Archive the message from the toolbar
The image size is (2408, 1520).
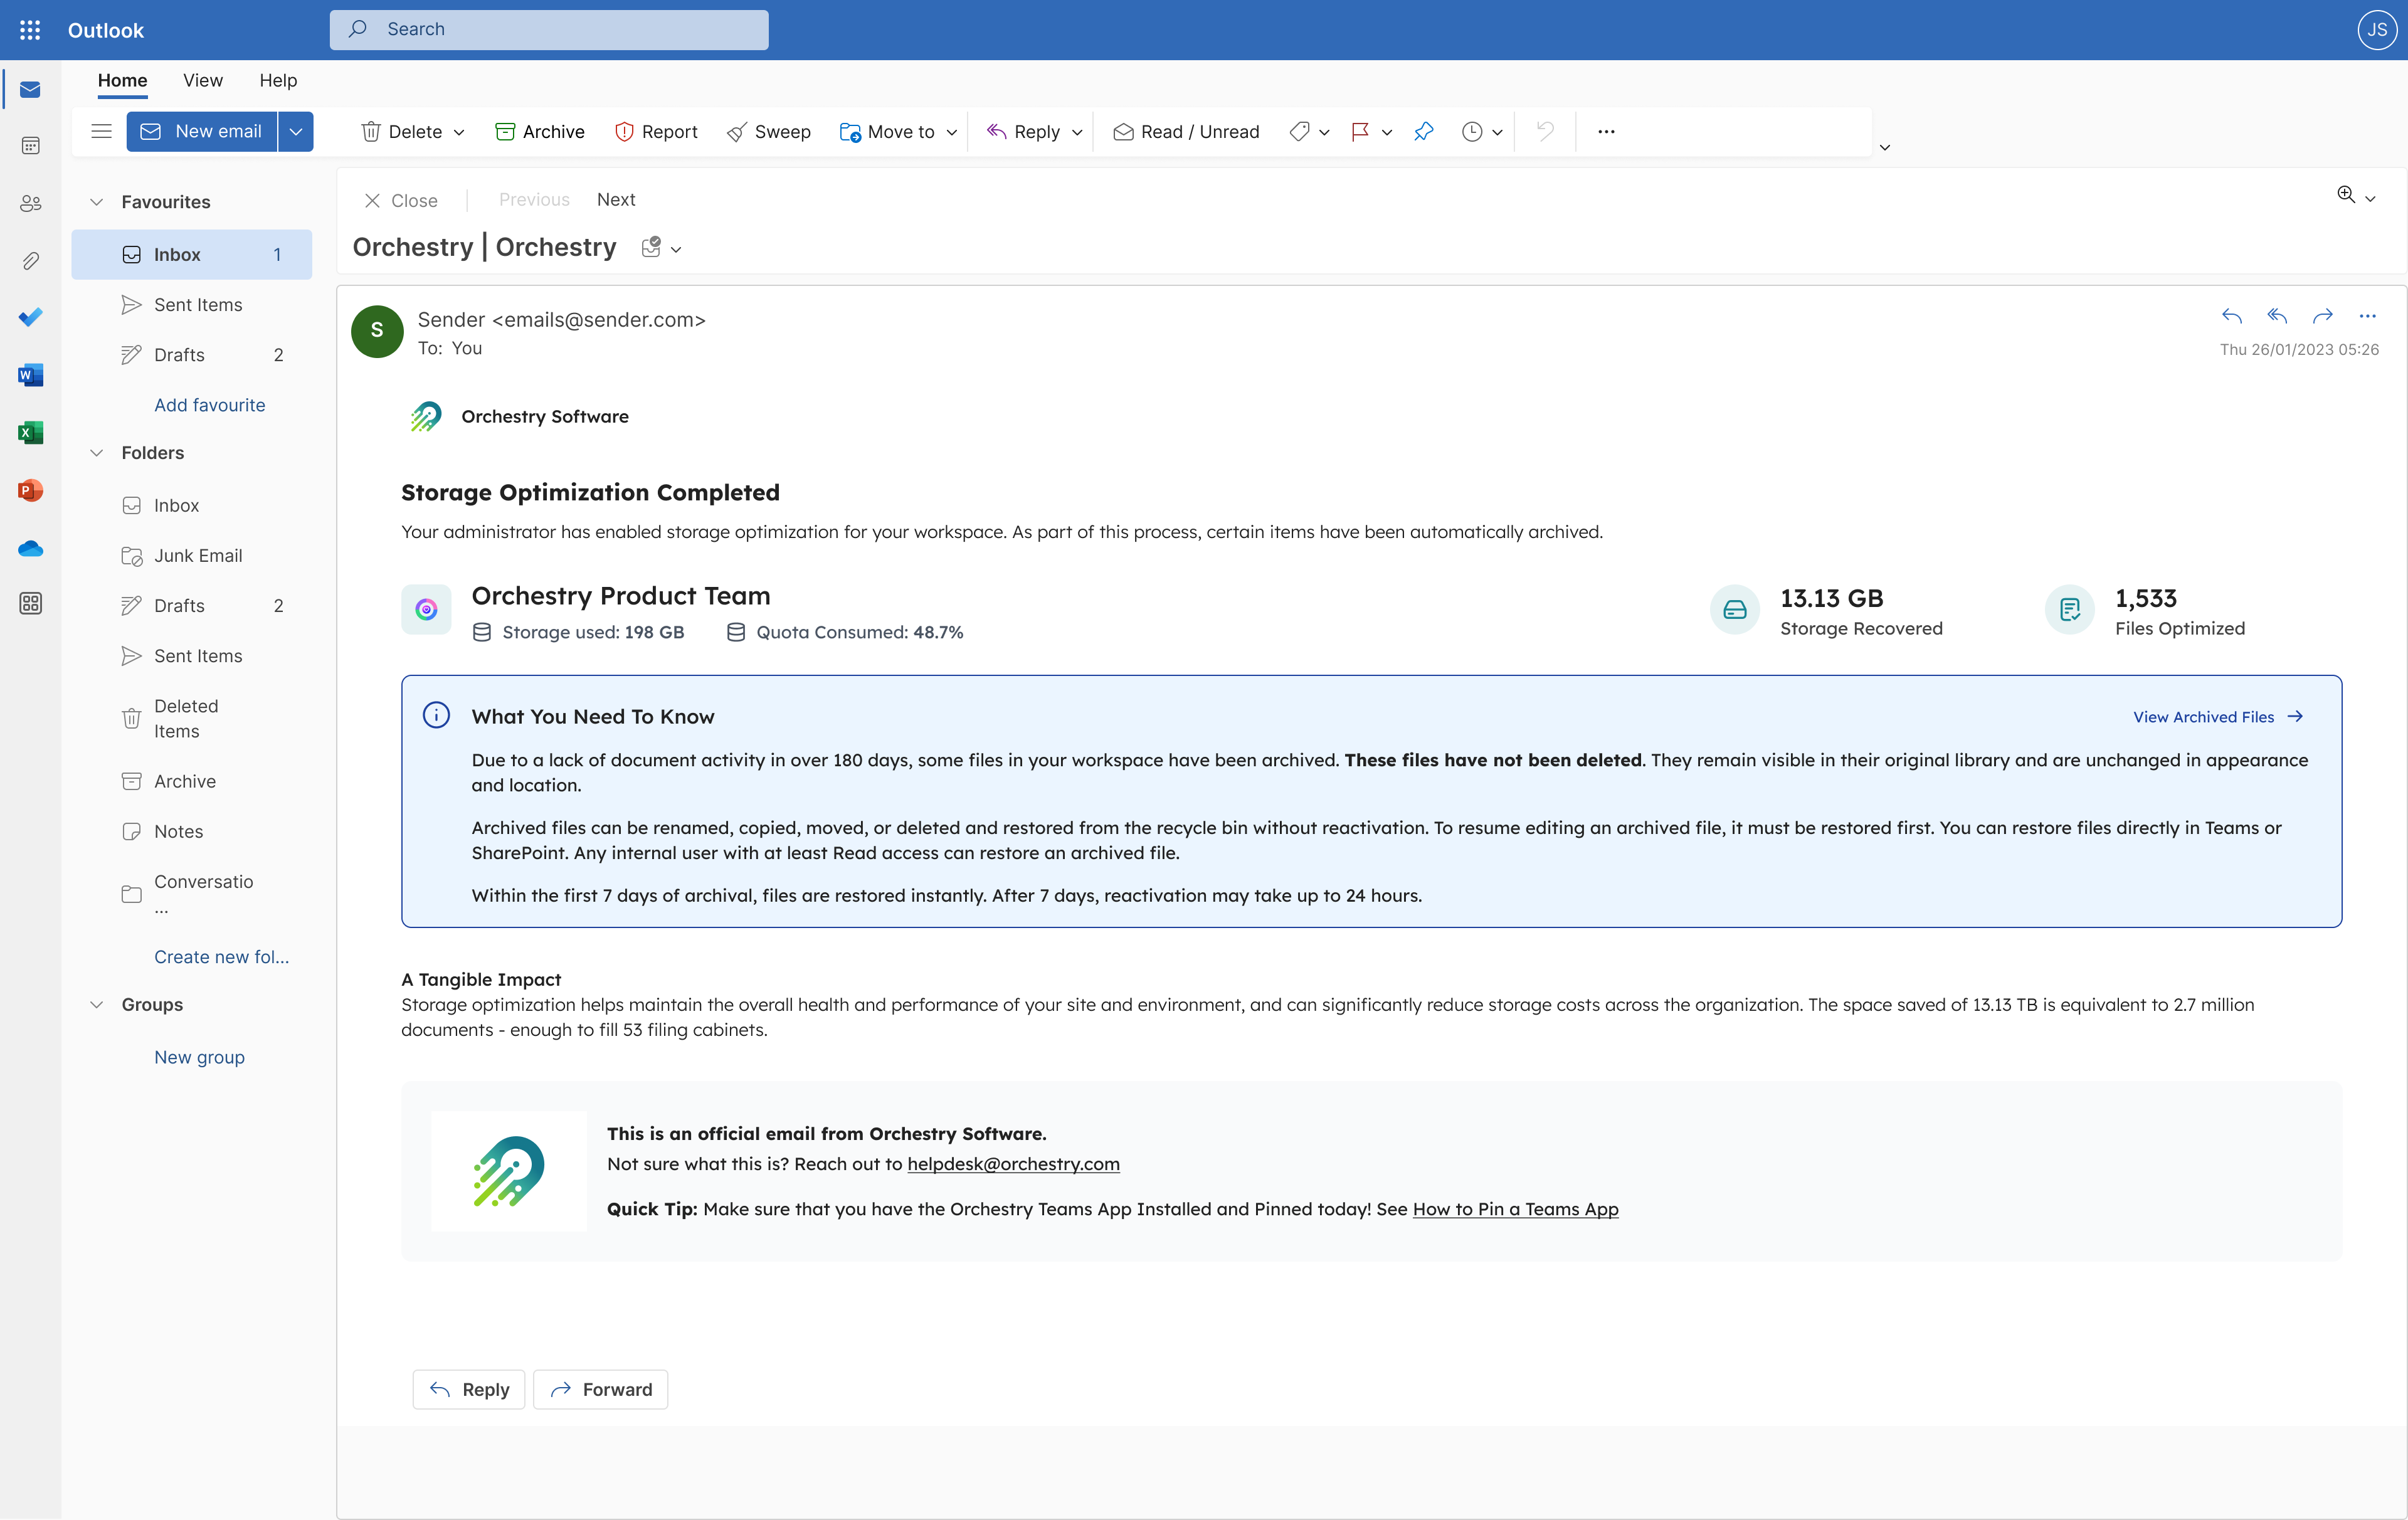pos(540,132)
